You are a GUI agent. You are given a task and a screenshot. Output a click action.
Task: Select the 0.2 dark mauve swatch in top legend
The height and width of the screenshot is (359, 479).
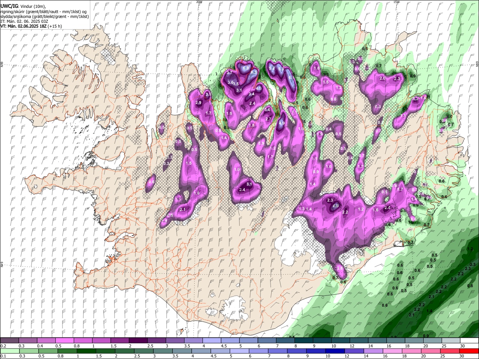[x=9, y=340]
